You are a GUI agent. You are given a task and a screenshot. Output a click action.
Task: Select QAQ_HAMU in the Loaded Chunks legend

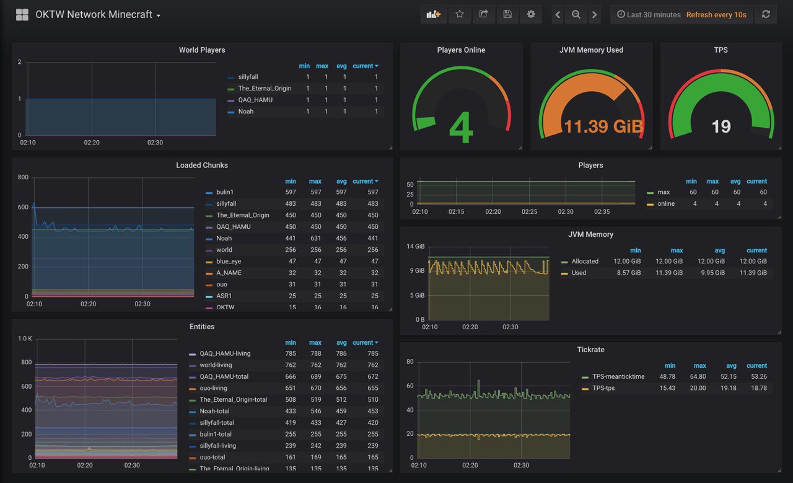(x=234, y=227)
